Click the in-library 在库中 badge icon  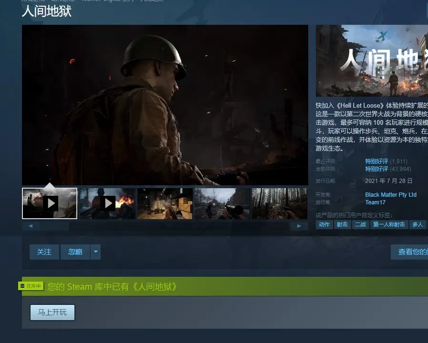point(31,286)
